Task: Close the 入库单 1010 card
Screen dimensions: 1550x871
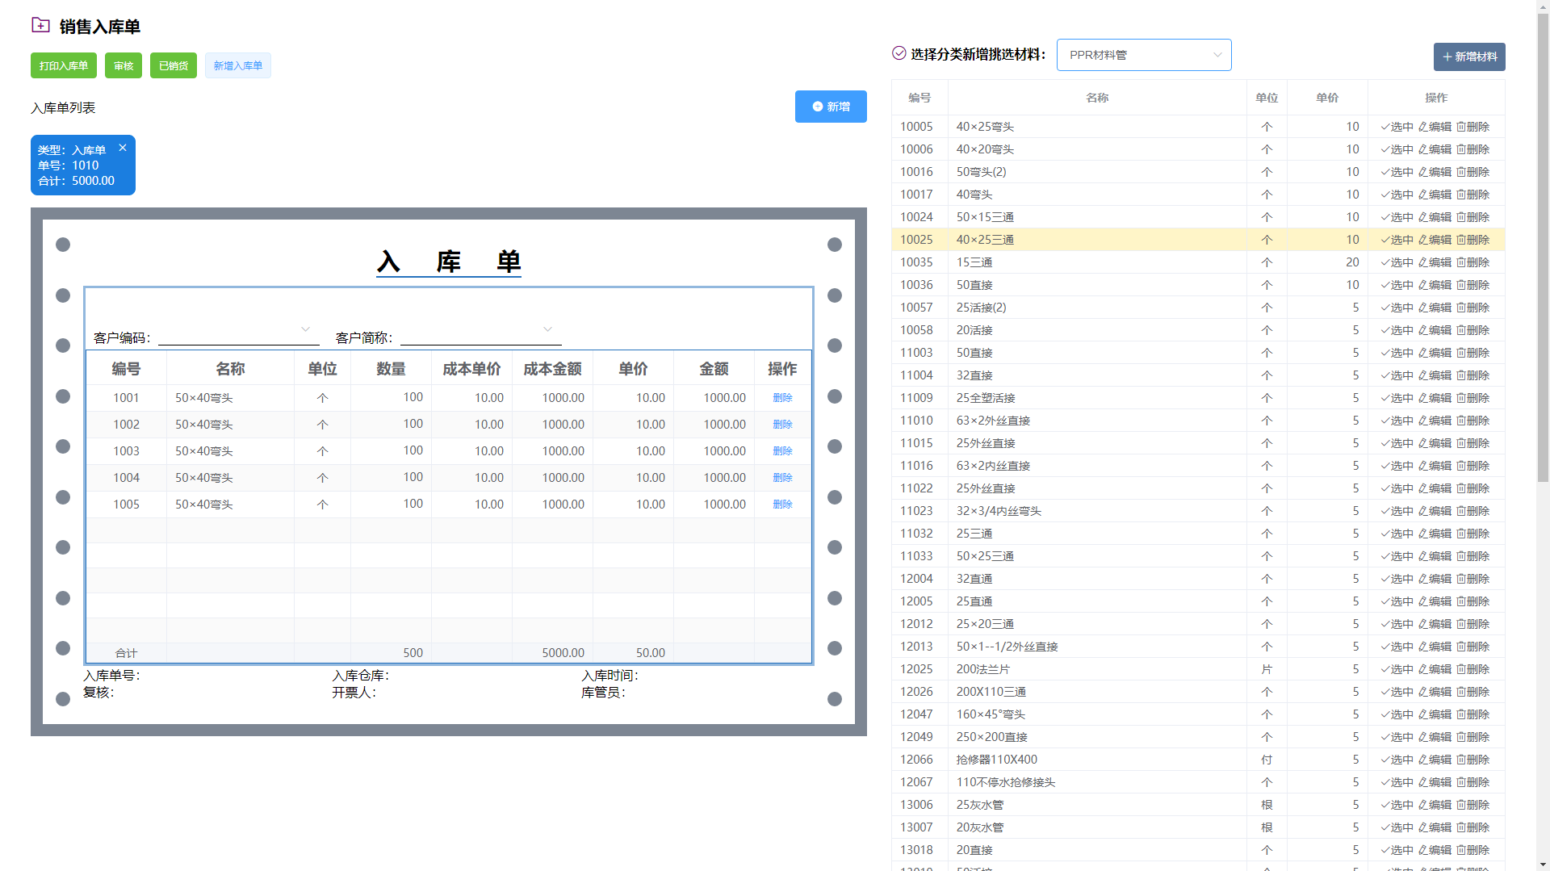Action: 123,148
